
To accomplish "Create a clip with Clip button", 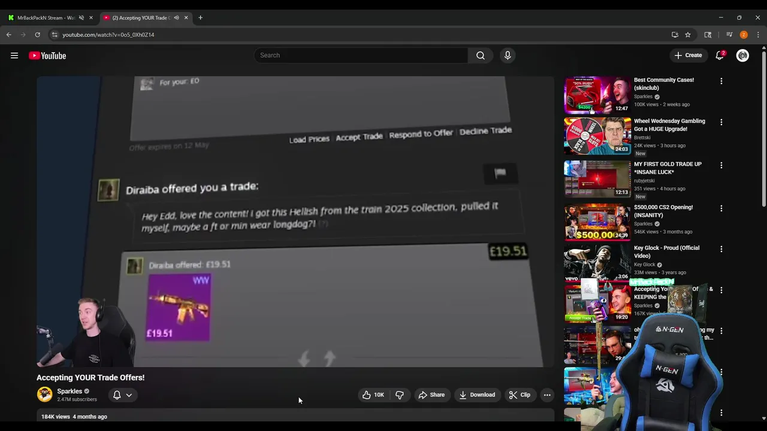I will click(x=520, y=394).
